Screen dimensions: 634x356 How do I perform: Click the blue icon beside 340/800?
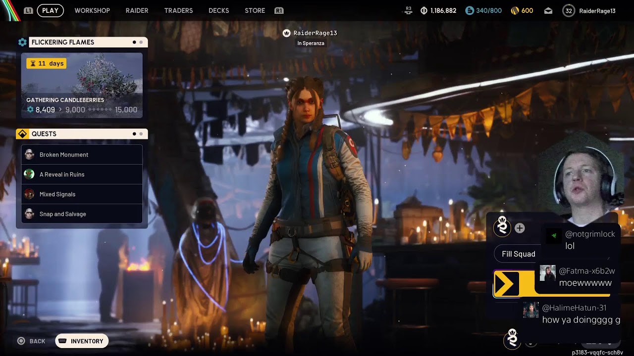click(470, 10)
